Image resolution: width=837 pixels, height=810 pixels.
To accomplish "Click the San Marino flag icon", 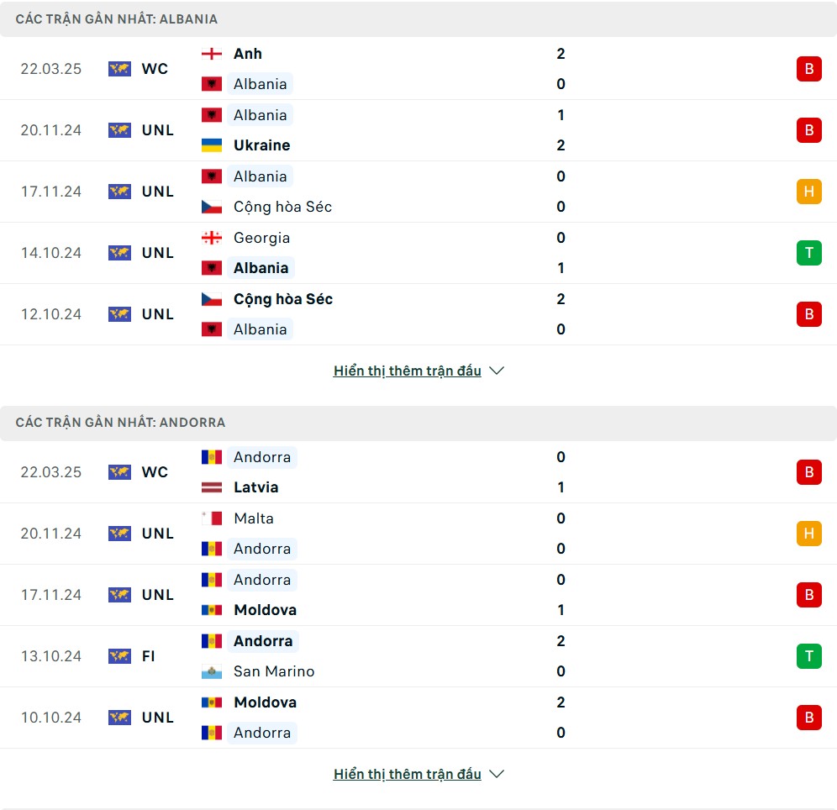I will (x=212, y=671).
